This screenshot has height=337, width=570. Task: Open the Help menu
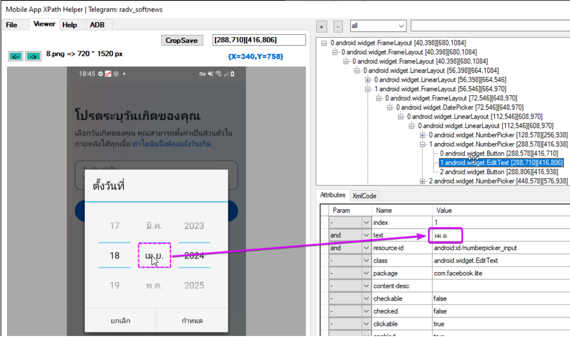coord(69,25)
